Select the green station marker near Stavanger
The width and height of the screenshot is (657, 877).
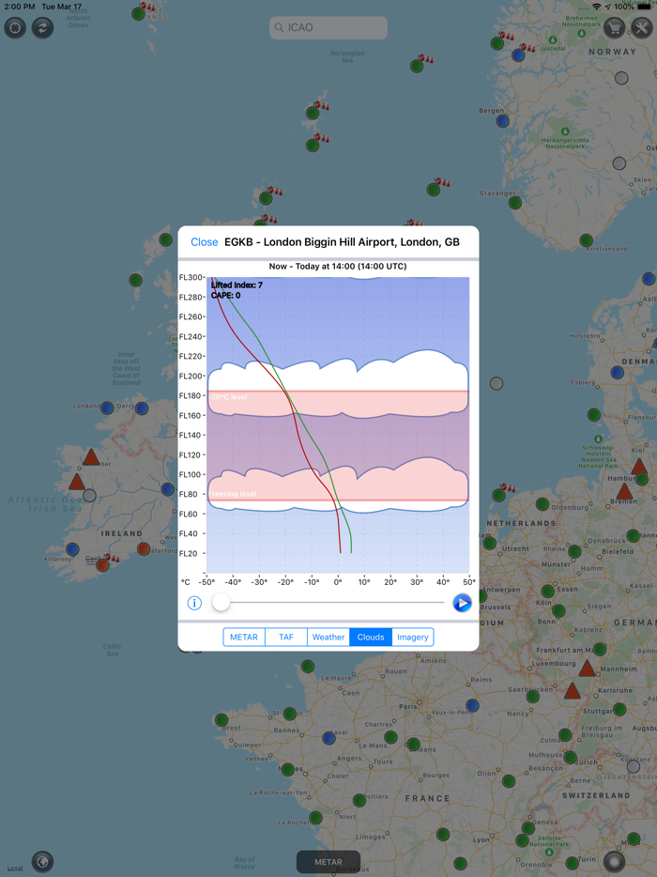click(x=515, y=203)
